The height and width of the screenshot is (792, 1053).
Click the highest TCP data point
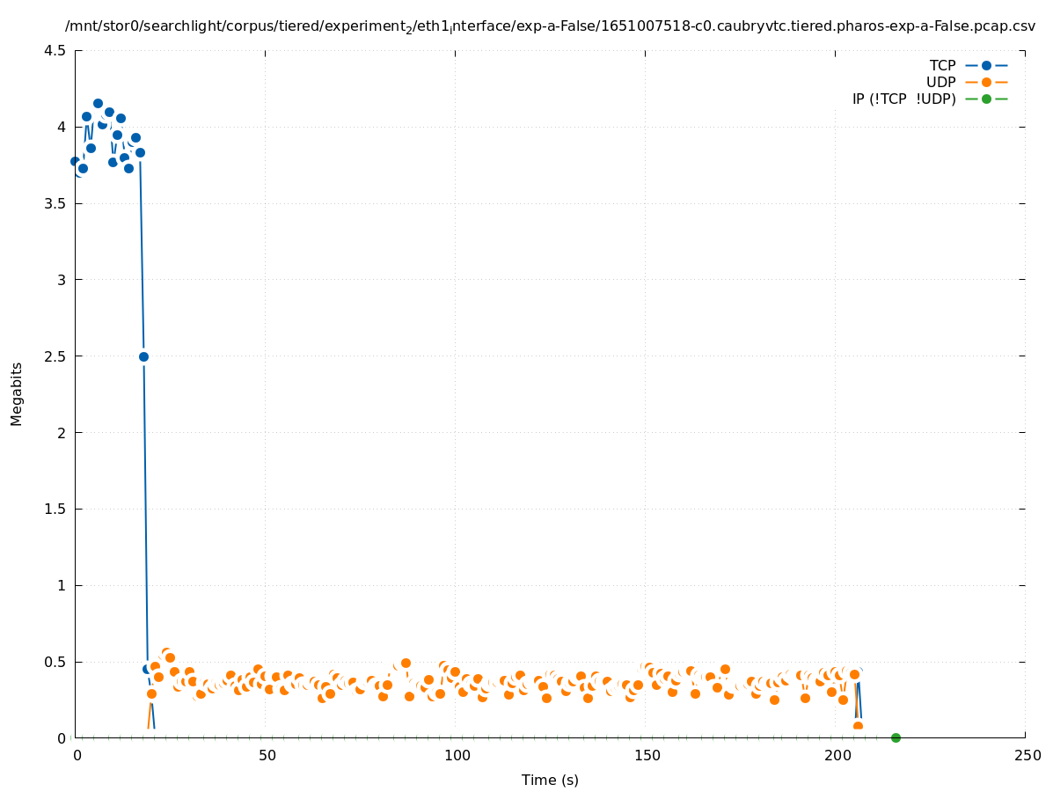98,103
